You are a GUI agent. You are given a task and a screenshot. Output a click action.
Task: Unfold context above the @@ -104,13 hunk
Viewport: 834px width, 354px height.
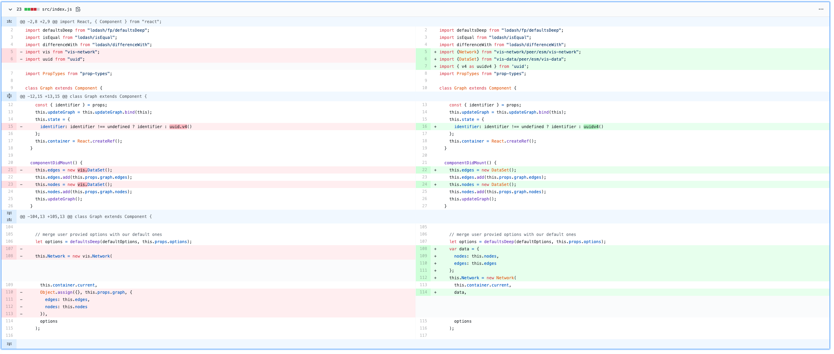click(x=9, y=220)
